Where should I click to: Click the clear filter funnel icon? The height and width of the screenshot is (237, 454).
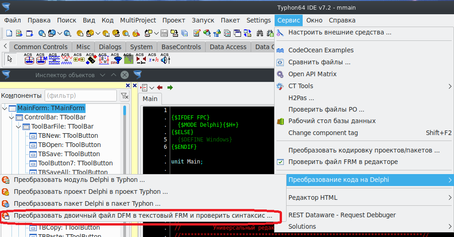click(125, 96)
